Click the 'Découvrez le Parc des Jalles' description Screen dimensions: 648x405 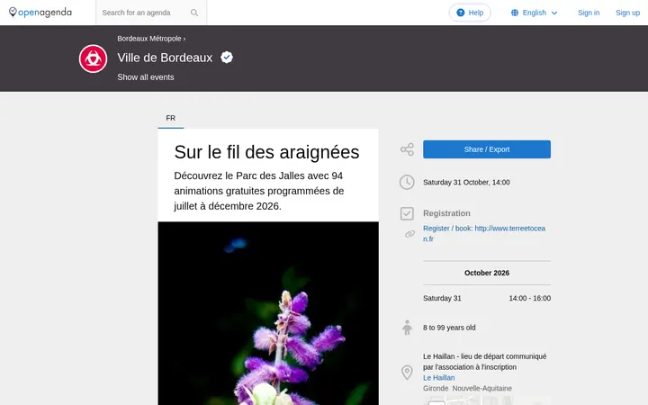pos(259,191)
